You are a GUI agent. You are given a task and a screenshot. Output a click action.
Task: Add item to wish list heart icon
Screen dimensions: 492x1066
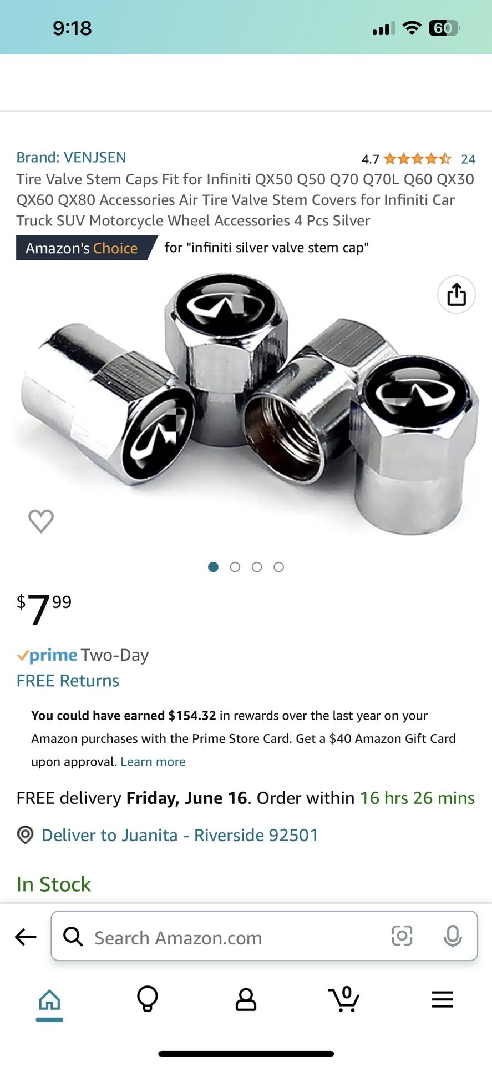pos(41,521)
